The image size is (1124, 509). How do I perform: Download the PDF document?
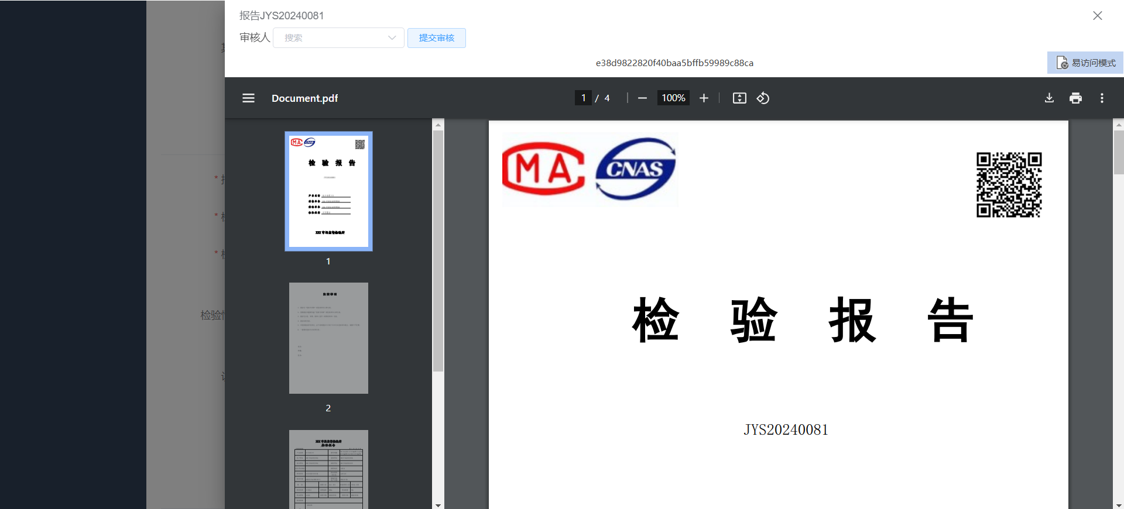point(1049,98)
